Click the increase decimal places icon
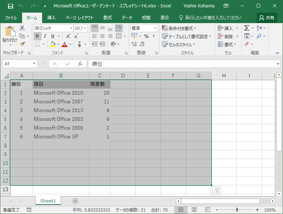This screenshot has height=214, width=283. point(134,44)
